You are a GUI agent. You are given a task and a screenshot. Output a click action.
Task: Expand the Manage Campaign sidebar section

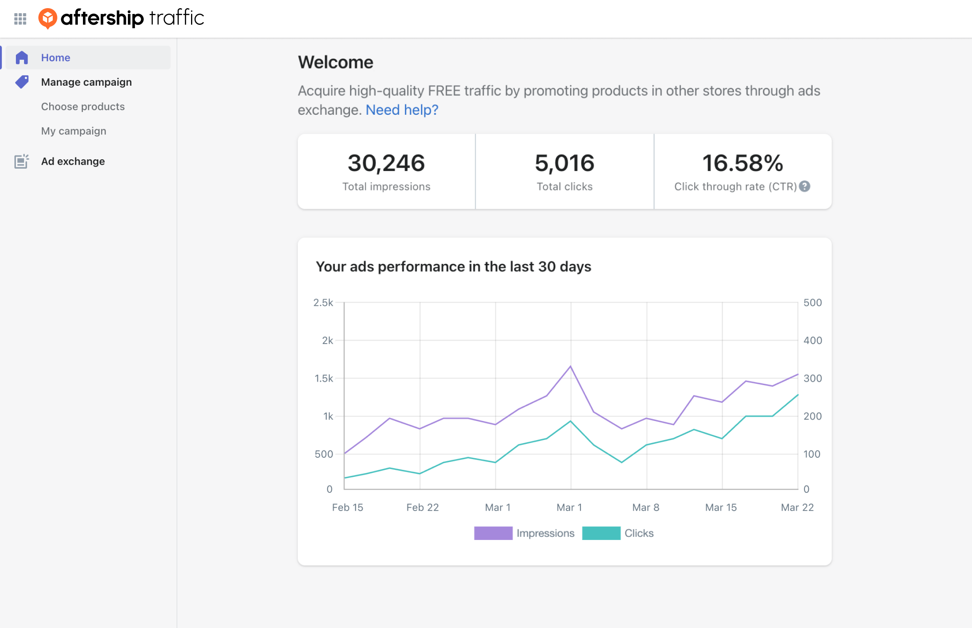pos(86,81)
